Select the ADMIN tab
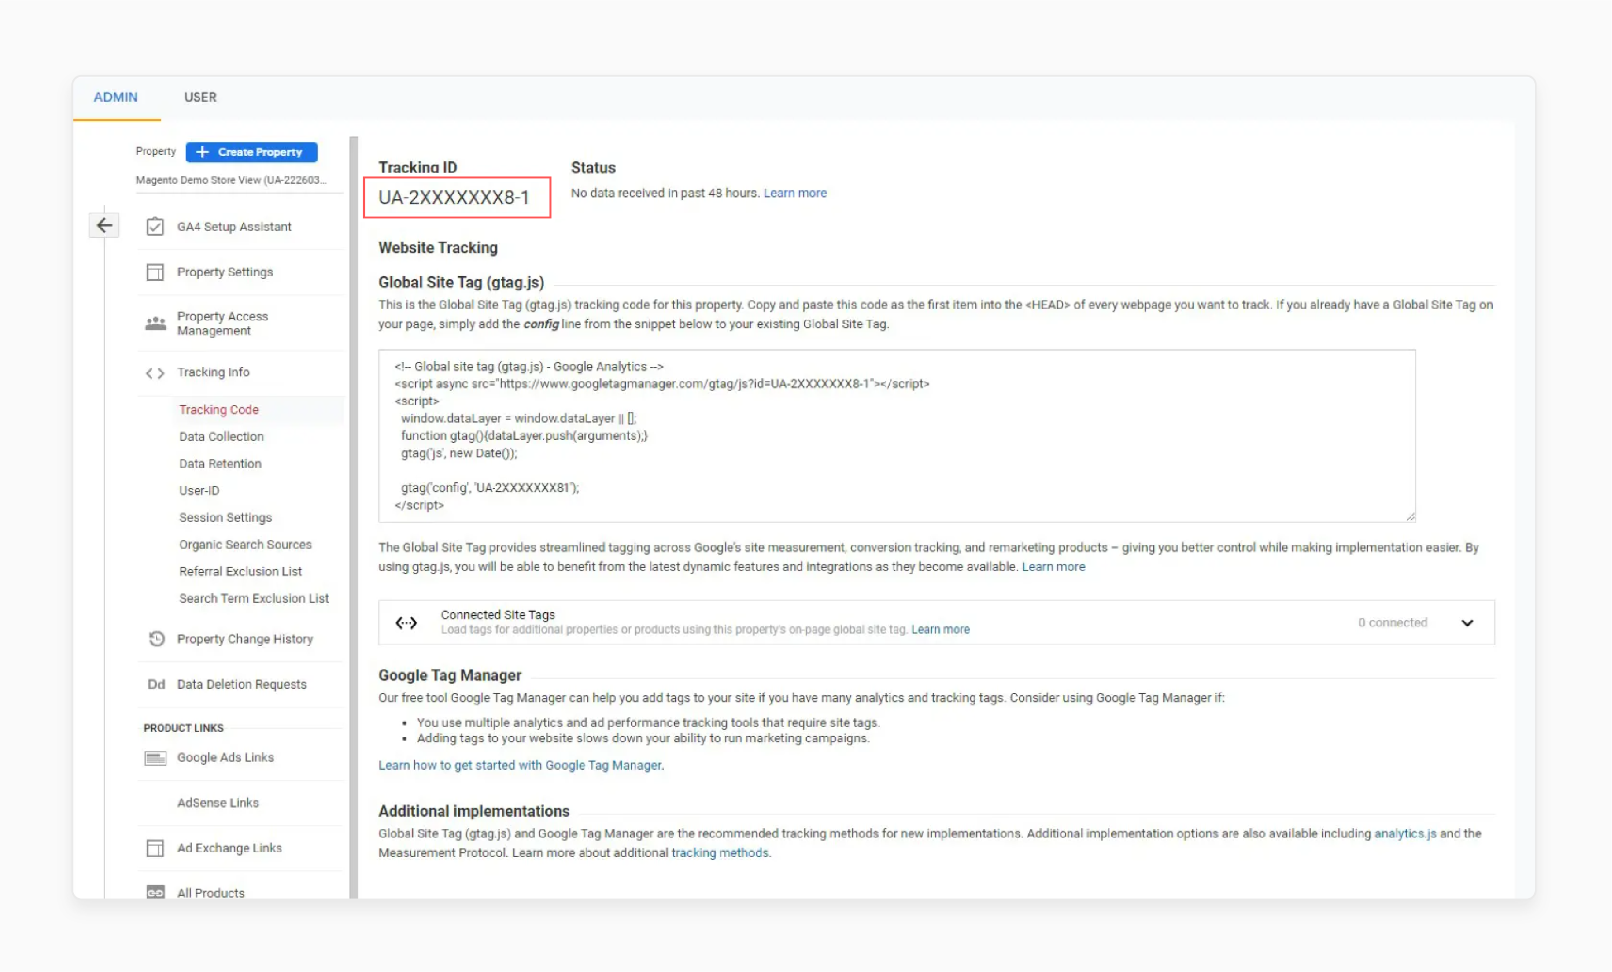The height and width of the screenshot is (972, 1612). (116, 97)
